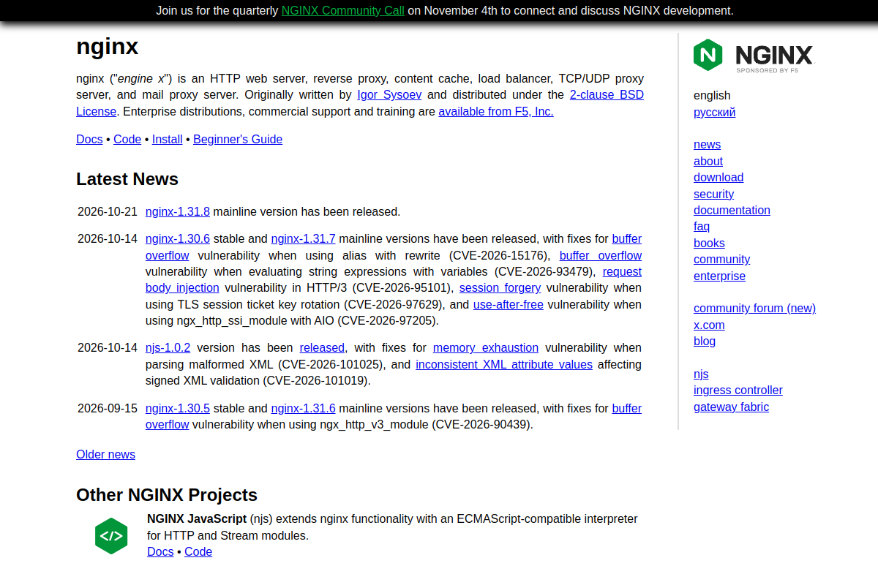Switch language to русский

pos(714,112)
